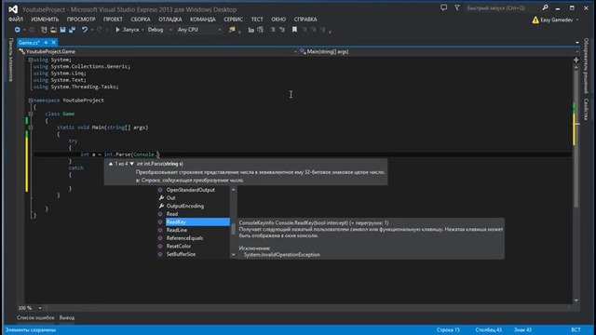The width and height of the screenshot is (596, 335).
Task: Click the find in files icon
Action: [232, 30]
